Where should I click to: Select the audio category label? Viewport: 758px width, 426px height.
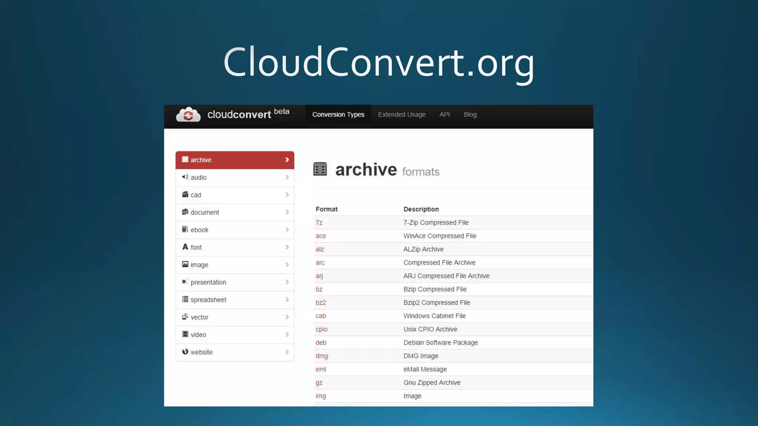pyautogui.click(x=198, y=177)
